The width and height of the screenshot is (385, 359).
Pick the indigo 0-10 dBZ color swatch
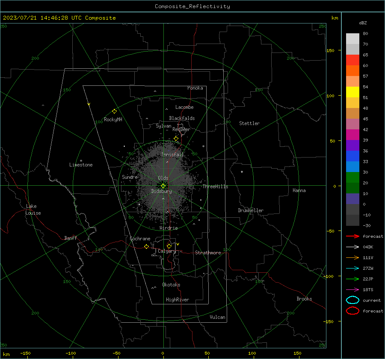(x=352, y=199)
